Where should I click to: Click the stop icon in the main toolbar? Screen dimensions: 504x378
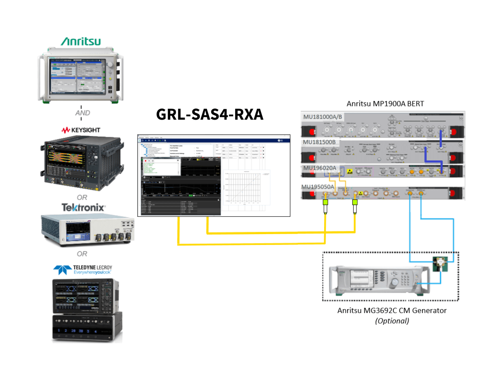pos(155,140)
